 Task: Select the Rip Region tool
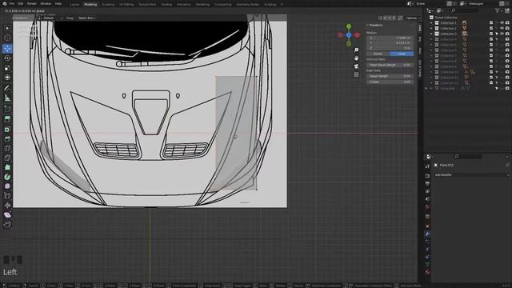[7, 224]
